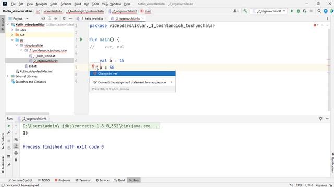Print the console output
334x187 pixels.
(x=16, y=153)
